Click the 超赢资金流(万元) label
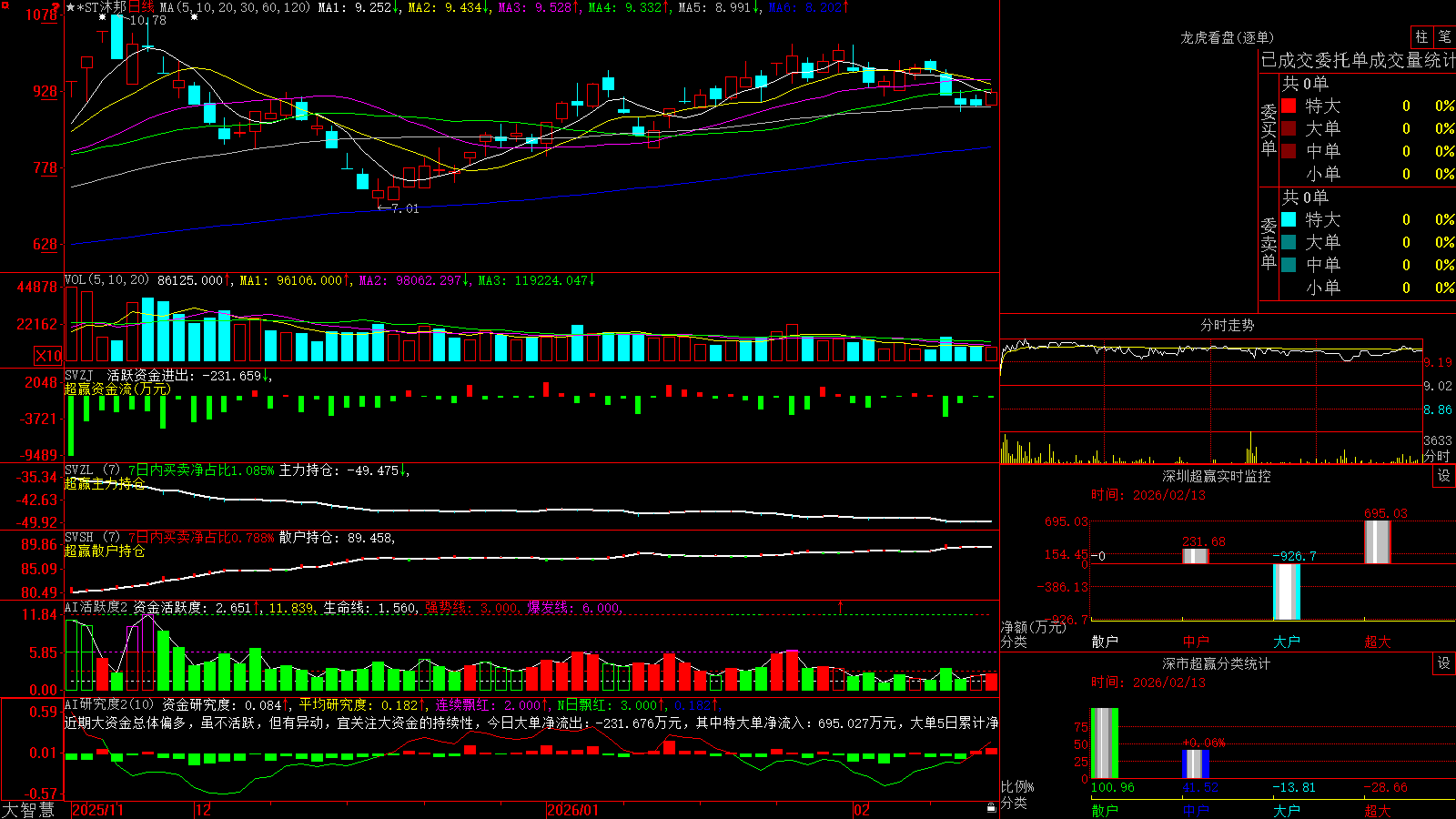The image size is (1456, 819). (117, 389)
